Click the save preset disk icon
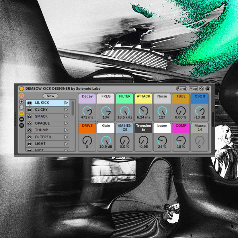The height and width of the screenshot is (238, 238). 208,89
